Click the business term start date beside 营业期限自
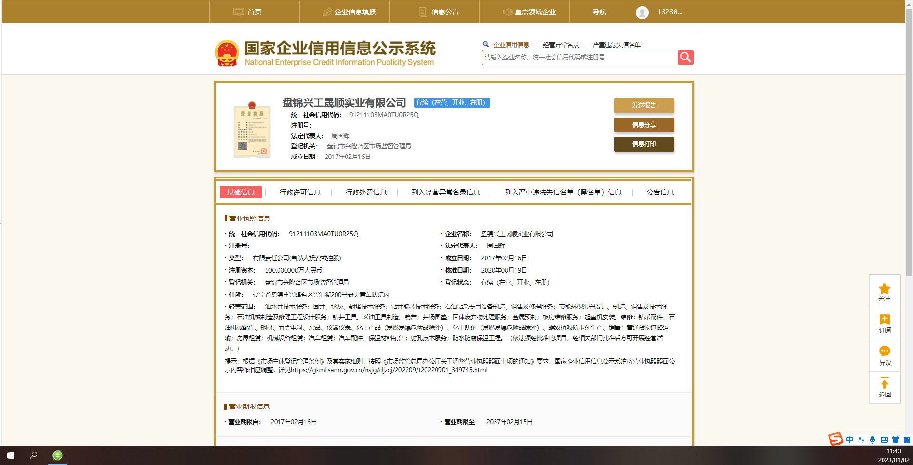The height and width of the screenshot is (465, 913). point(293,422)
